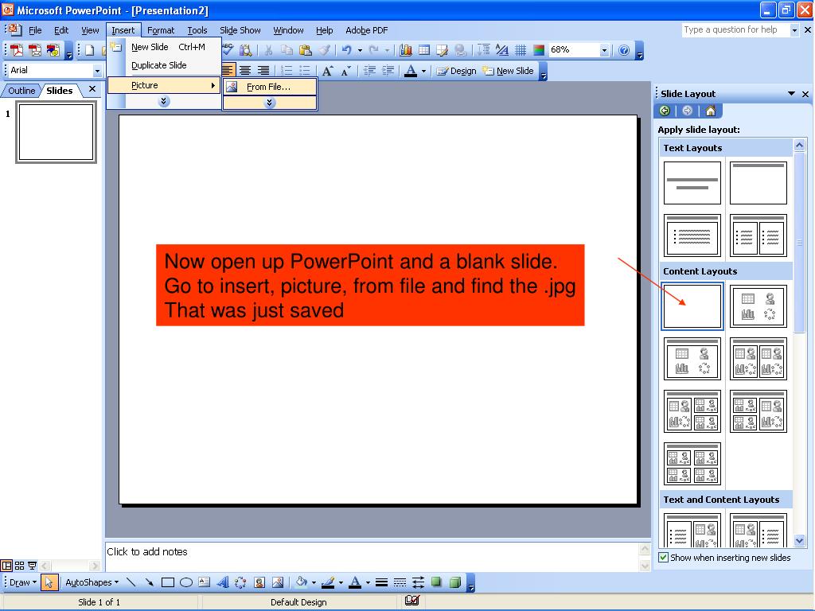Click the Convert to Adobe PDF icon
Image resolution: width=815 pixels, height=611 pixels.
pos(16,50)
